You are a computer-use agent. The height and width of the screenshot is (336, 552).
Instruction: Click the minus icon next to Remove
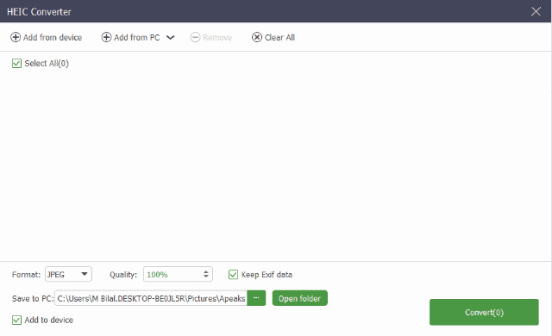pyautogui.click(x=195, y=37)
